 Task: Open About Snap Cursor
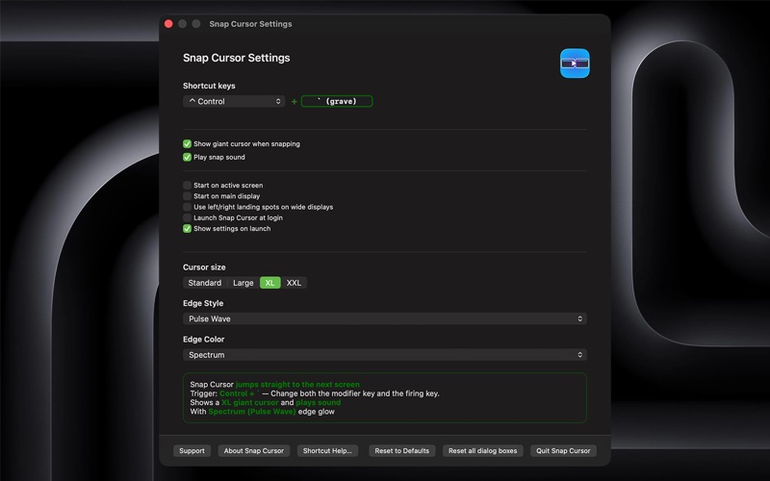(254, 450)
